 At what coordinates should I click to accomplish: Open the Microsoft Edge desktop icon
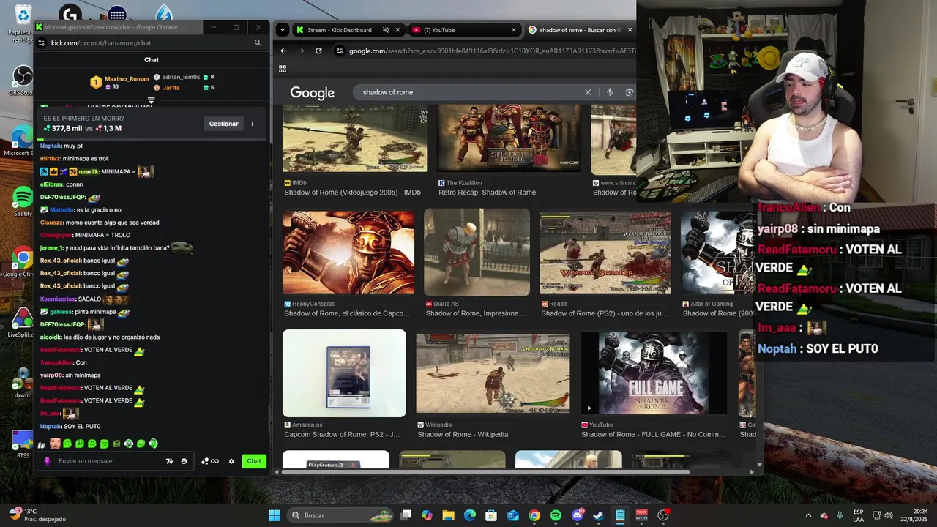(21, 141)
